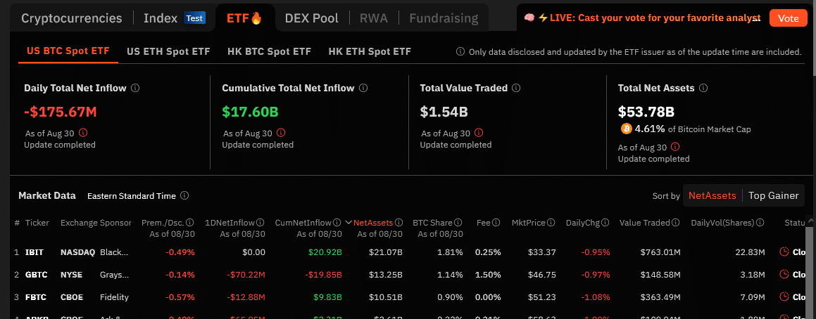This screenshot has height=319, width=816.
Task: Switch to US ETH Spot ETF tab
Action: click(x=168, y=51)
